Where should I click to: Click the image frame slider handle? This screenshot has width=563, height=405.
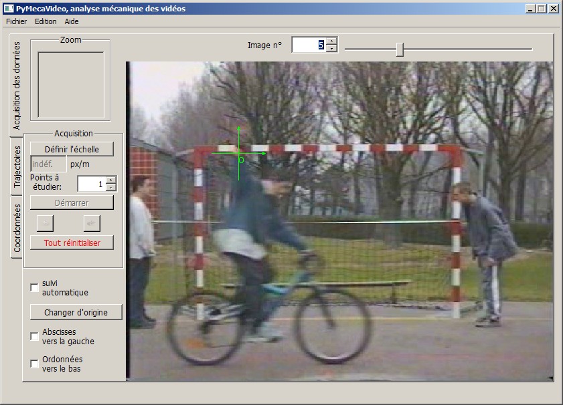[x=400, y=49]
